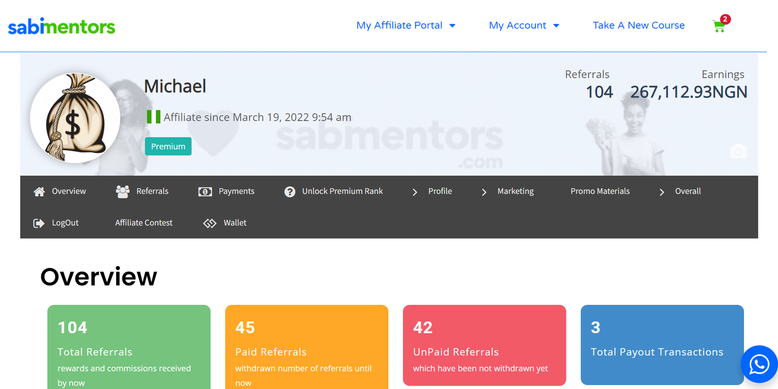The height and width of the screenshot is (389, 778).
Task: Click the green Total Referrals card
Action: pyautogui.click(x=129, y=347)
